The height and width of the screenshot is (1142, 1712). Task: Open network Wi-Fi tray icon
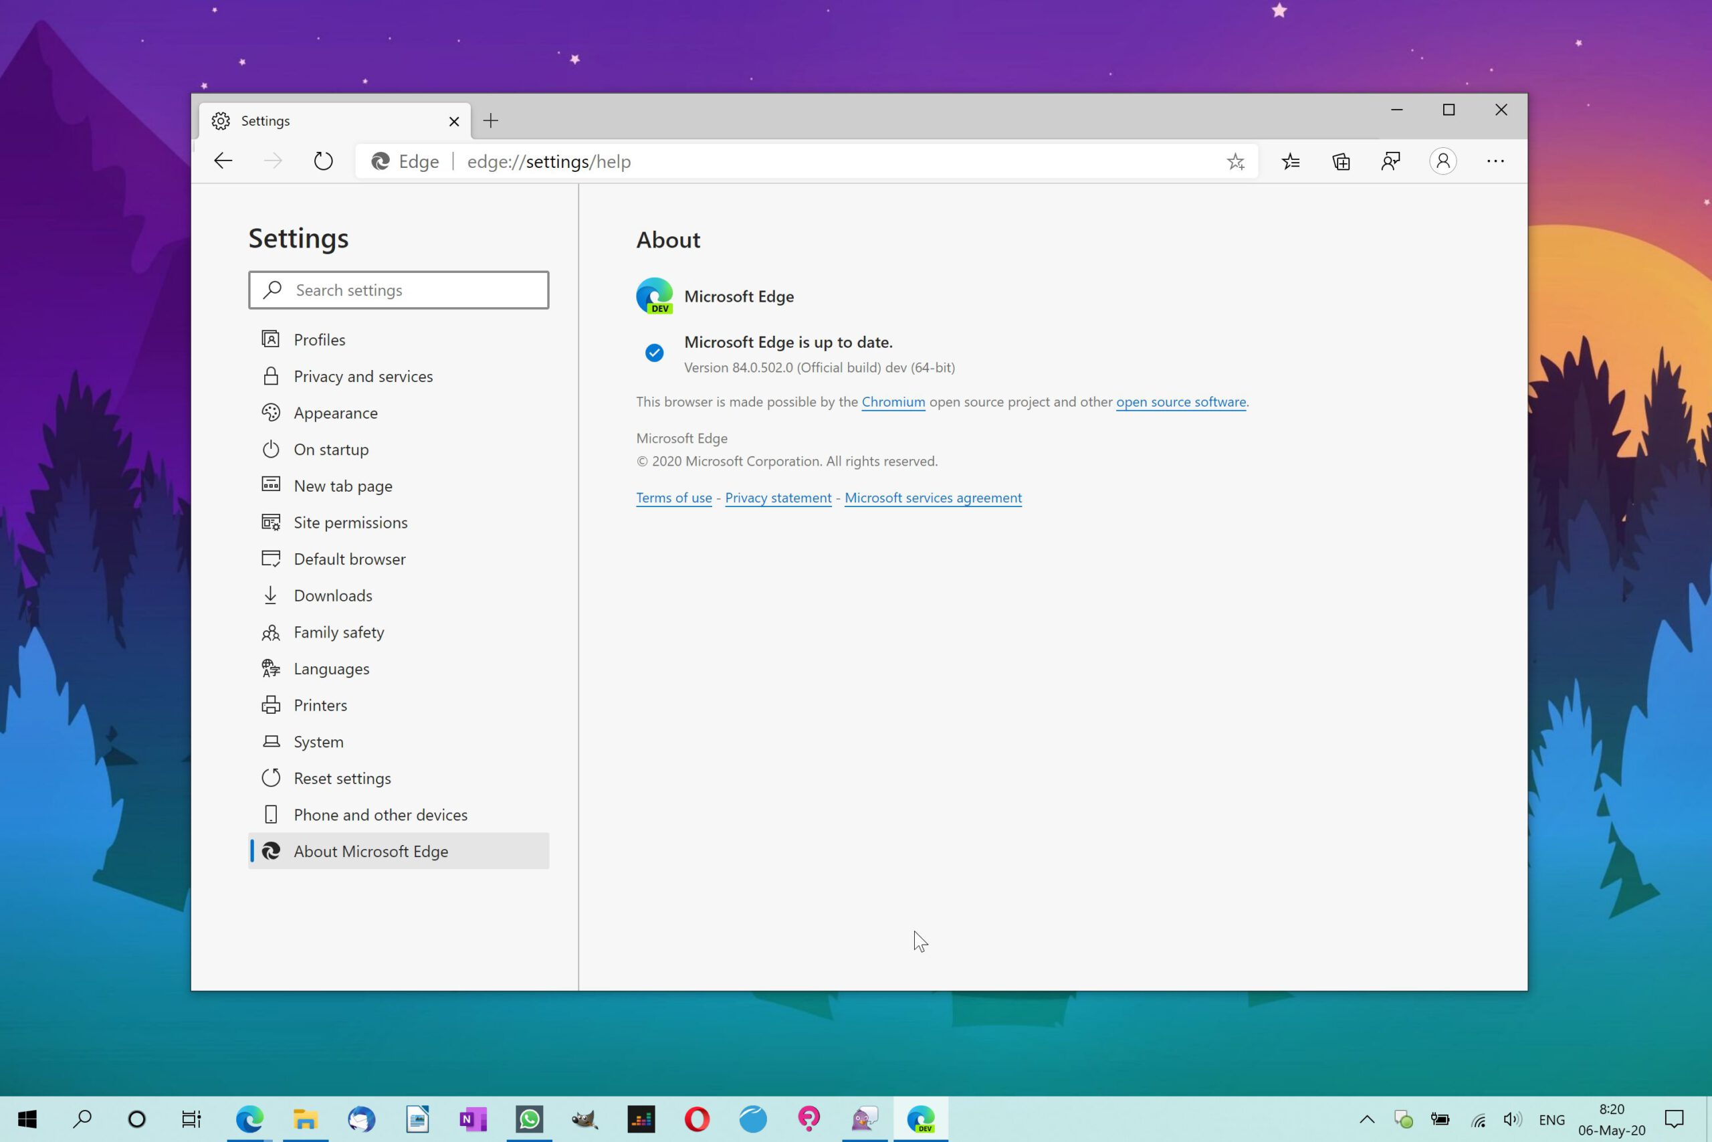pos(1478,1119)
